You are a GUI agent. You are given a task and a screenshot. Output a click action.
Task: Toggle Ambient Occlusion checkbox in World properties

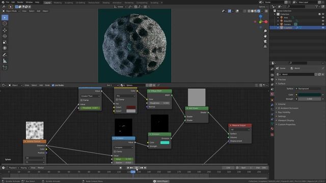pos(279,108)
